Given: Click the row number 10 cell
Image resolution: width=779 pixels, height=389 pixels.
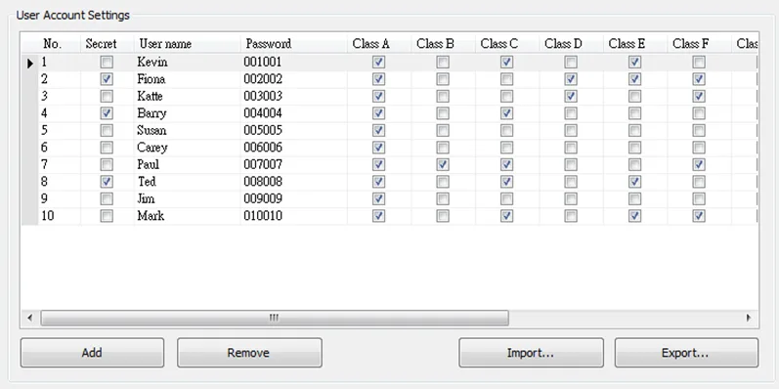Looking at the screenshot, I should (59, 216).
